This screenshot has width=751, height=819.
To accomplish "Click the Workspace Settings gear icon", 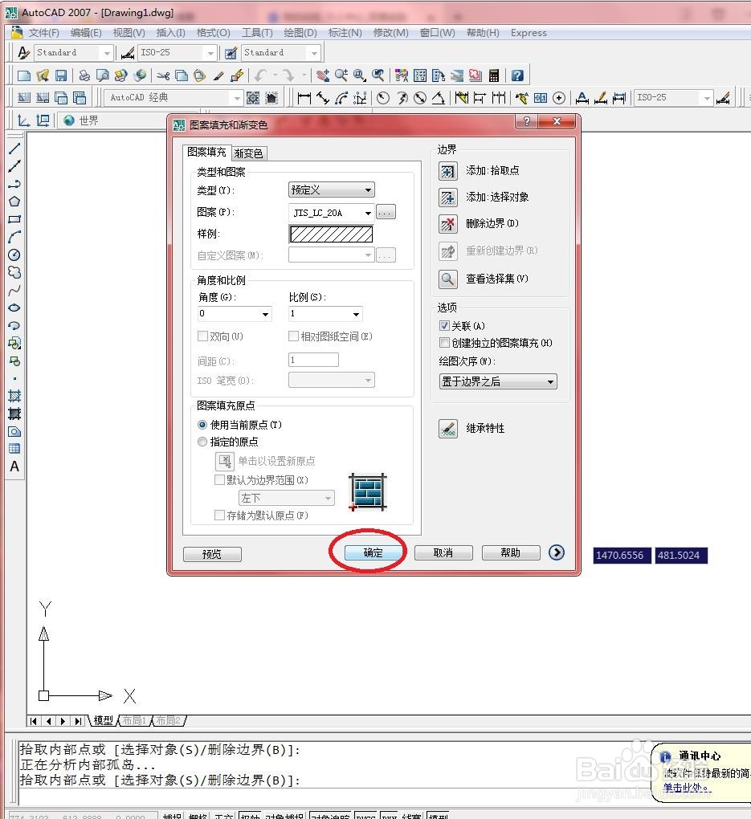I will point(253,98).
